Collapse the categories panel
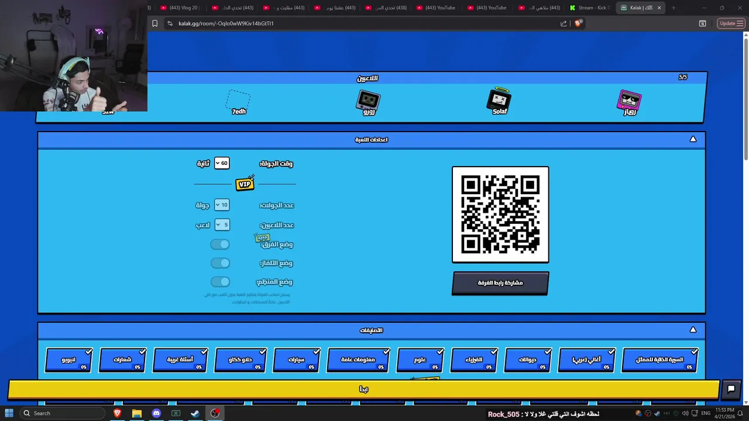The height and width of the screenshot is (421, 749). click(x=693, y=330)
